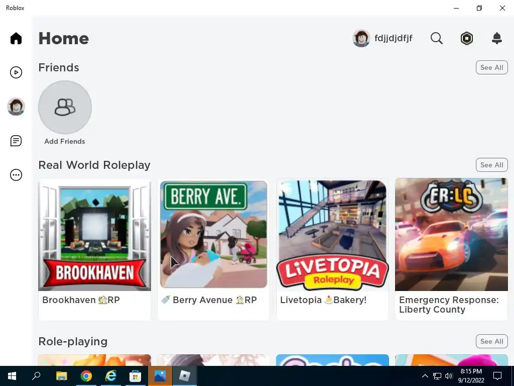The height and width of the screenshot is (386, 514).
Task: Open Microsoft Store from taskbar
Action: click(135, 376)
